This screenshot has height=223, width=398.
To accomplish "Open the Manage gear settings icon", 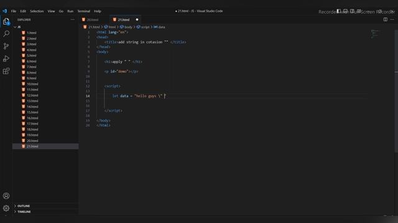I will (x=6, y=208).
